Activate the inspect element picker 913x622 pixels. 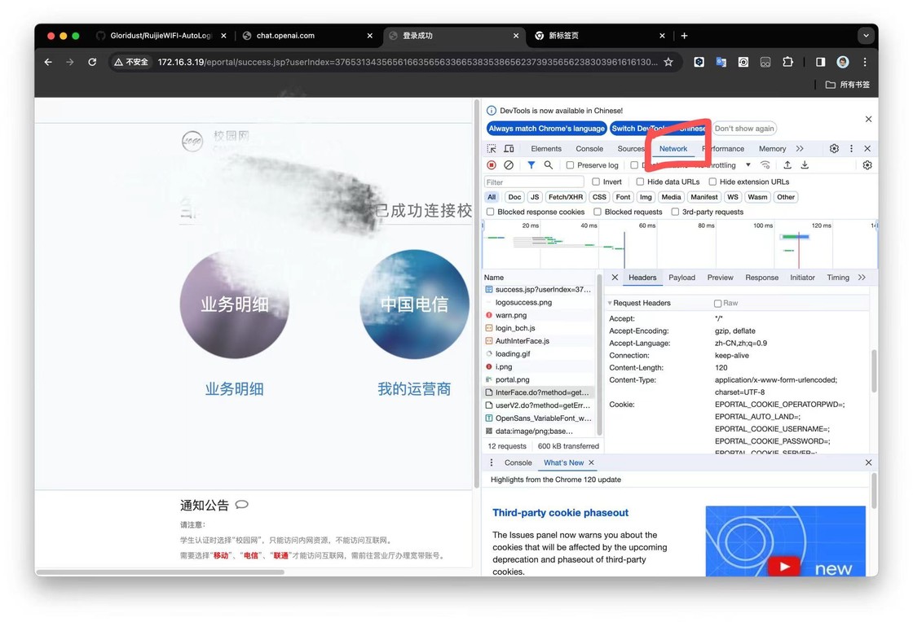pos(492,149)
